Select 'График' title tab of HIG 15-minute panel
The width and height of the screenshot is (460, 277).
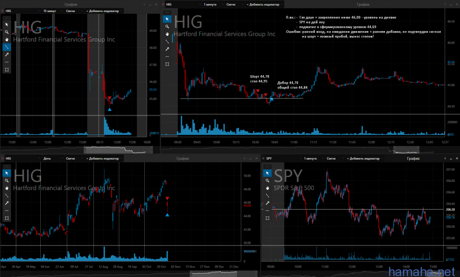click(71, 4)
